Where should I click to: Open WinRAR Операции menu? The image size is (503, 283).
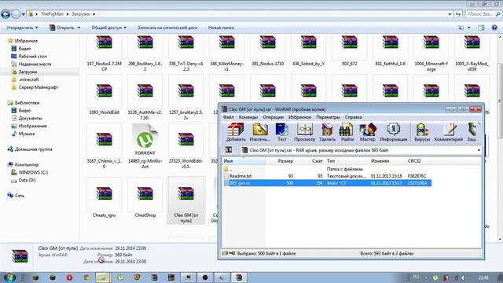(274, 117)
